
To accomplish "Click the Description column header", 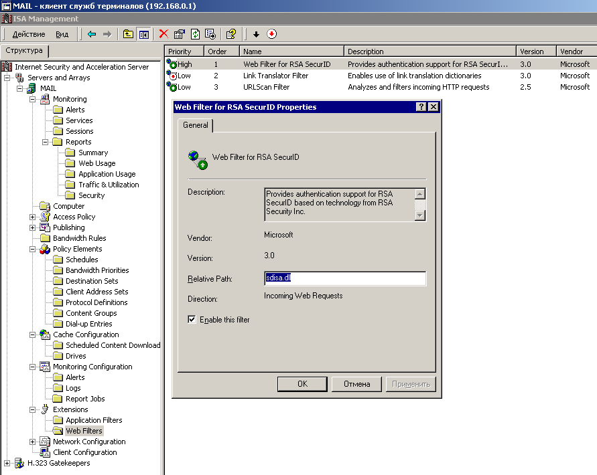I will tap(430, 52).
